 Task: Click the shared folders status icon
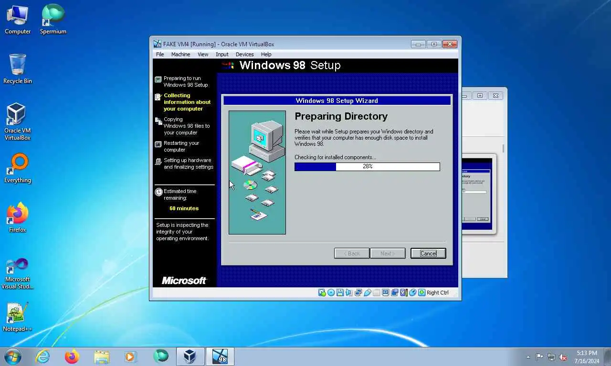377,293
